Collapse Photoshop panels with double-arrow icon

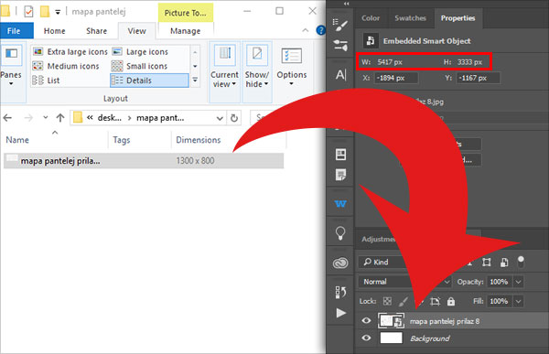click(346, 4)
